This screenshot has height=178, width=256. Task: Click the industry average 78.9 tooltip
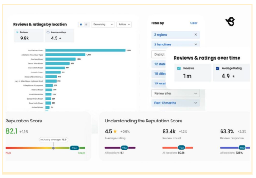(x=53, y=140)
